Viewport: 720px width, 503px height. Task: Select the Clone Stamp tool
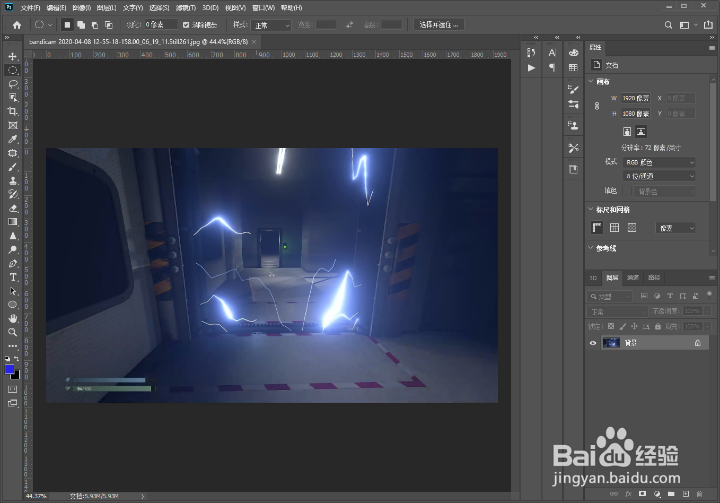(13, 180)
